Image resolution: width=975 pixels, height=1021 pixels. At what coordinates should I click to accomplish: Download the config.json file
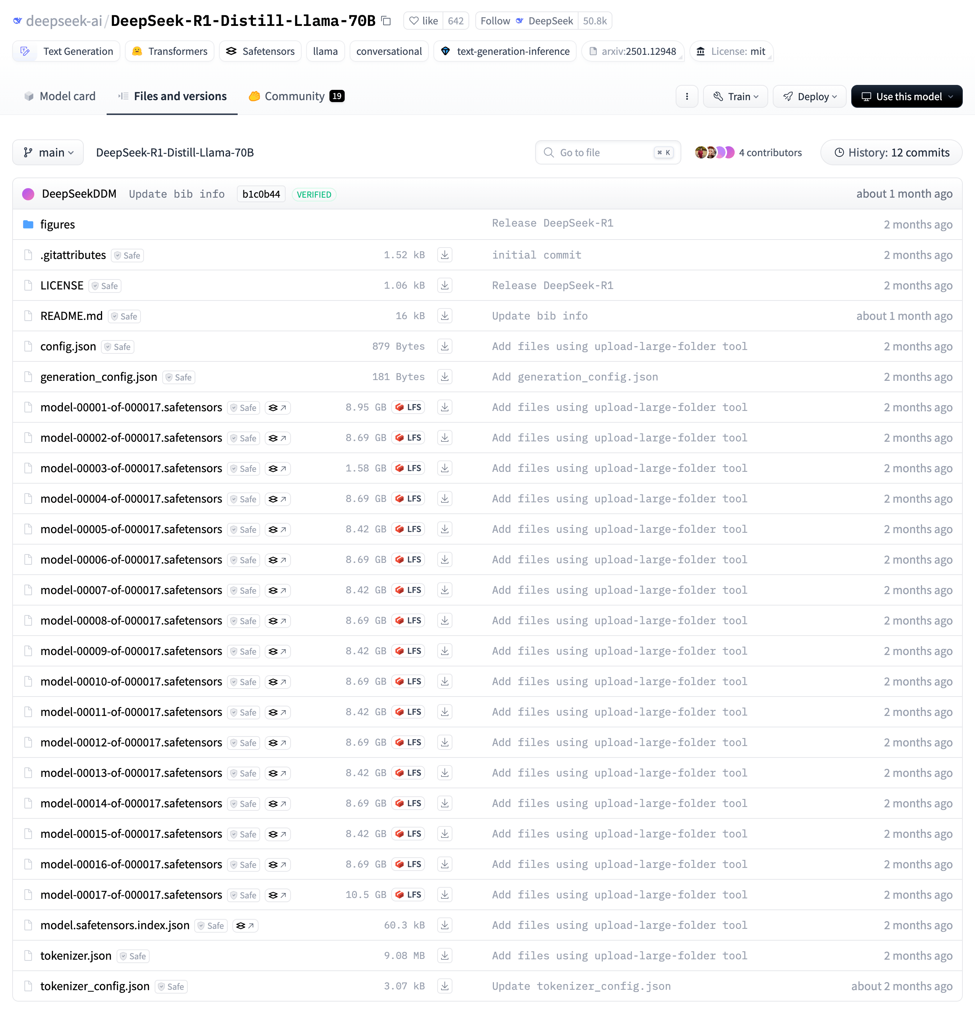click(x=444, y=346)
